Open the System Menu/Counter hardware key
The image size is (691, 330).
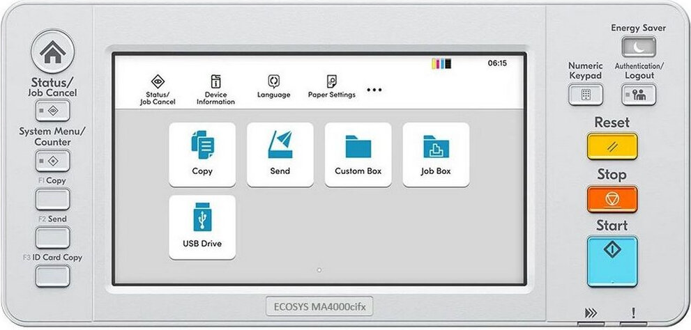[52, 161]
